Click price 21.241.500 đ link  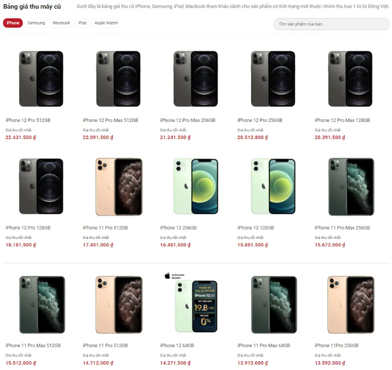(x=175, y=137)
